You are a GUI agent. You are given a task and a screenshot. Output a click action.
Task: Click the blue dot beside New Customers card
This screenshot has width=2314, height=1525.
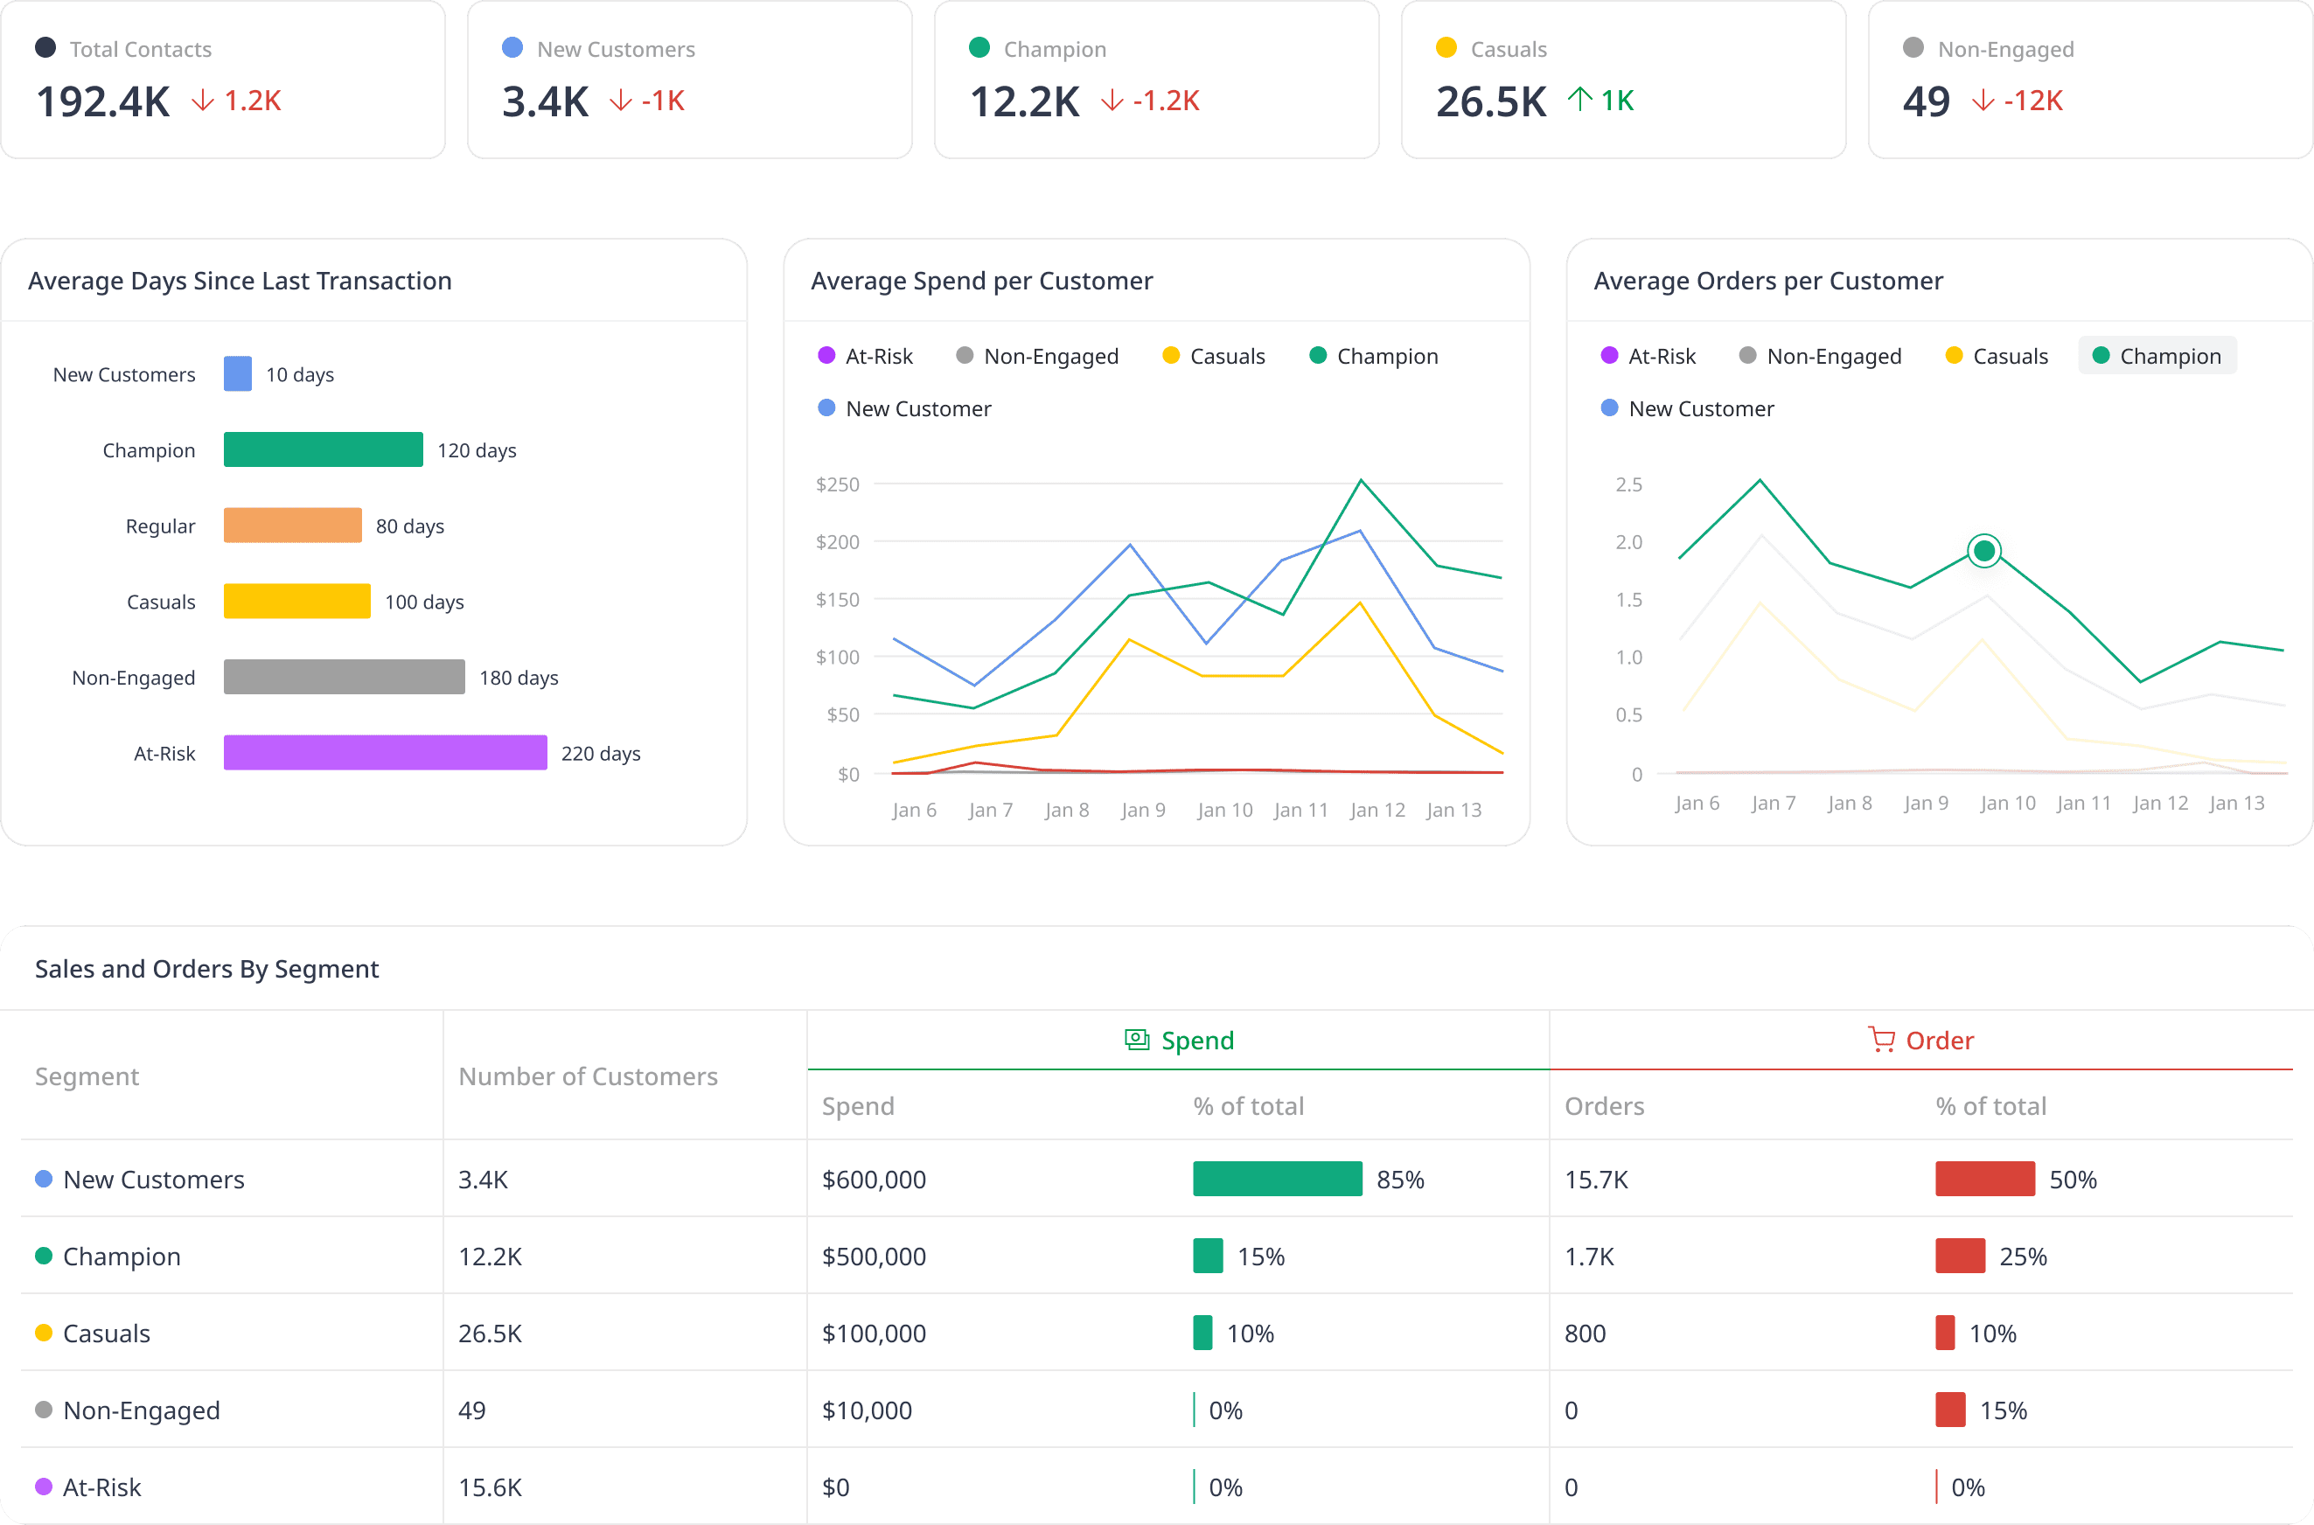tap(512, 47)
